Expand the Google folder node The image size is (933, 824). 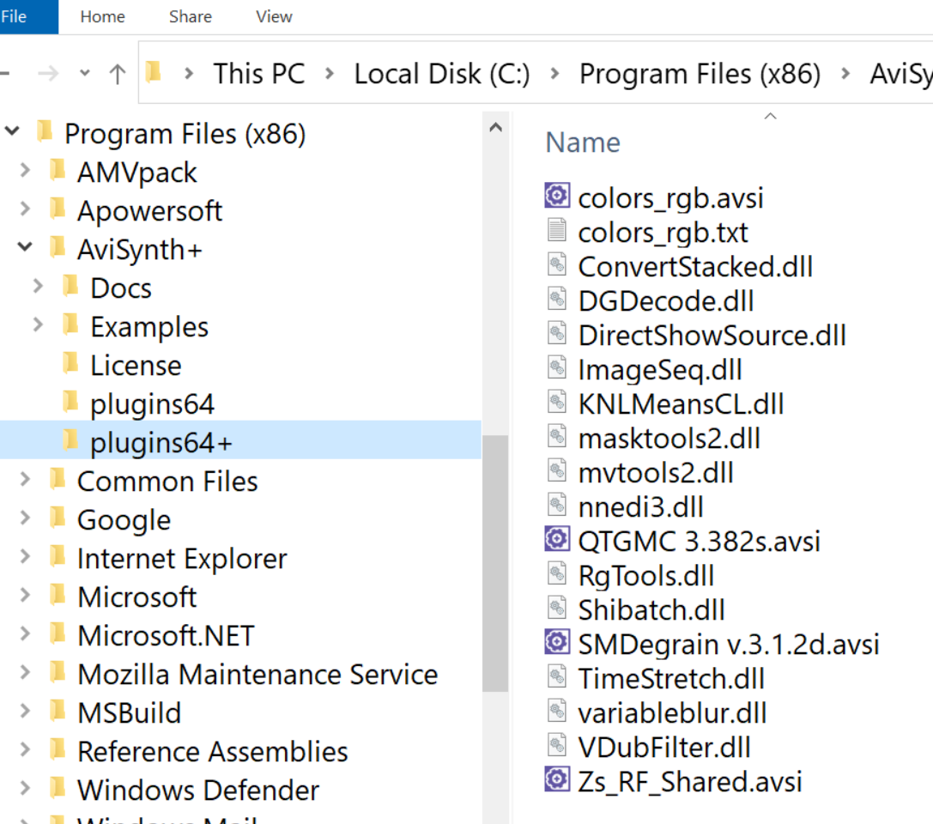click(x=24, y=518)
